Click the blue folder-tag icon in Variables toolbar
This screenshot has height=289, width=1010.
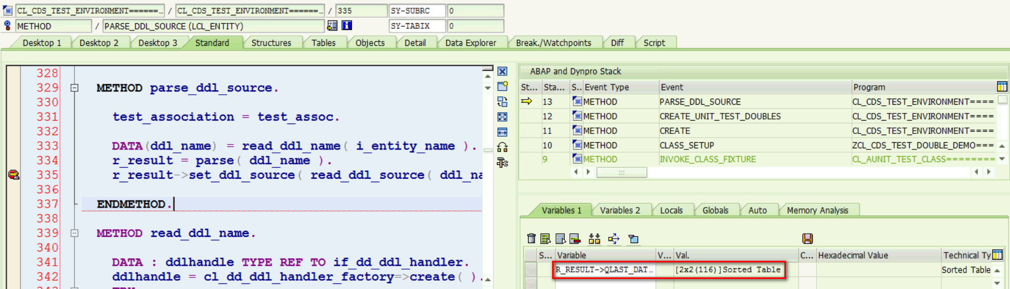point(634,239)
